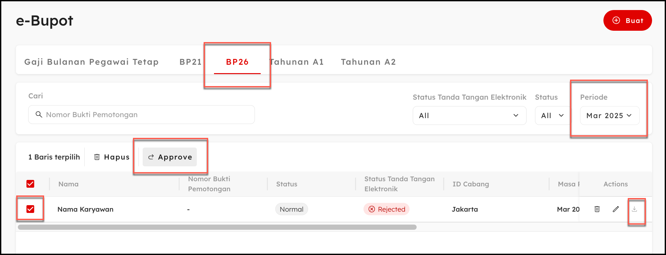Focus the Nomor Bukti Pemotongan search field
This screenshot has width=666, height=255.
click(x=146, y=115)
